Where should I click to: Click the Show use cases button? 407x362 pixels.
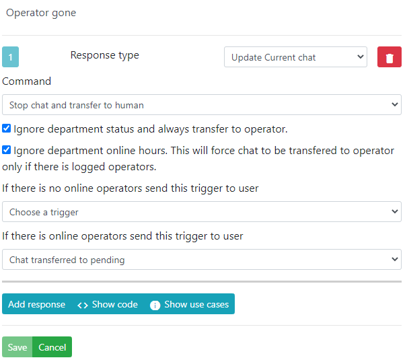coord(189,304)
